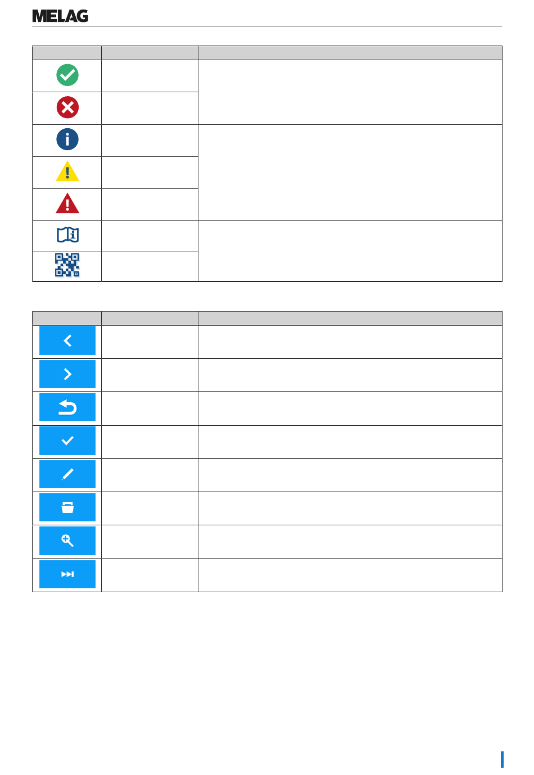The height and width of the screenshot is (775, 534).
Task: Click the QR code icon
Action: 67,265
